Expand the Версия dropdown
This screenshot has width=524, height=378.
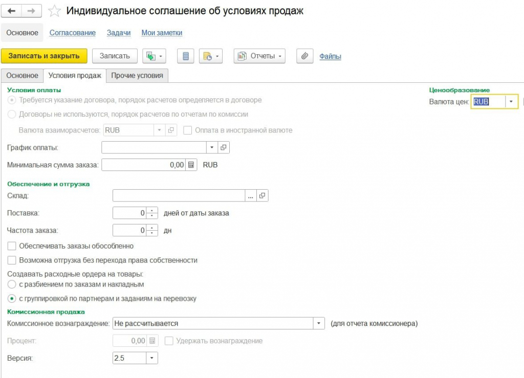coord(151,358)
